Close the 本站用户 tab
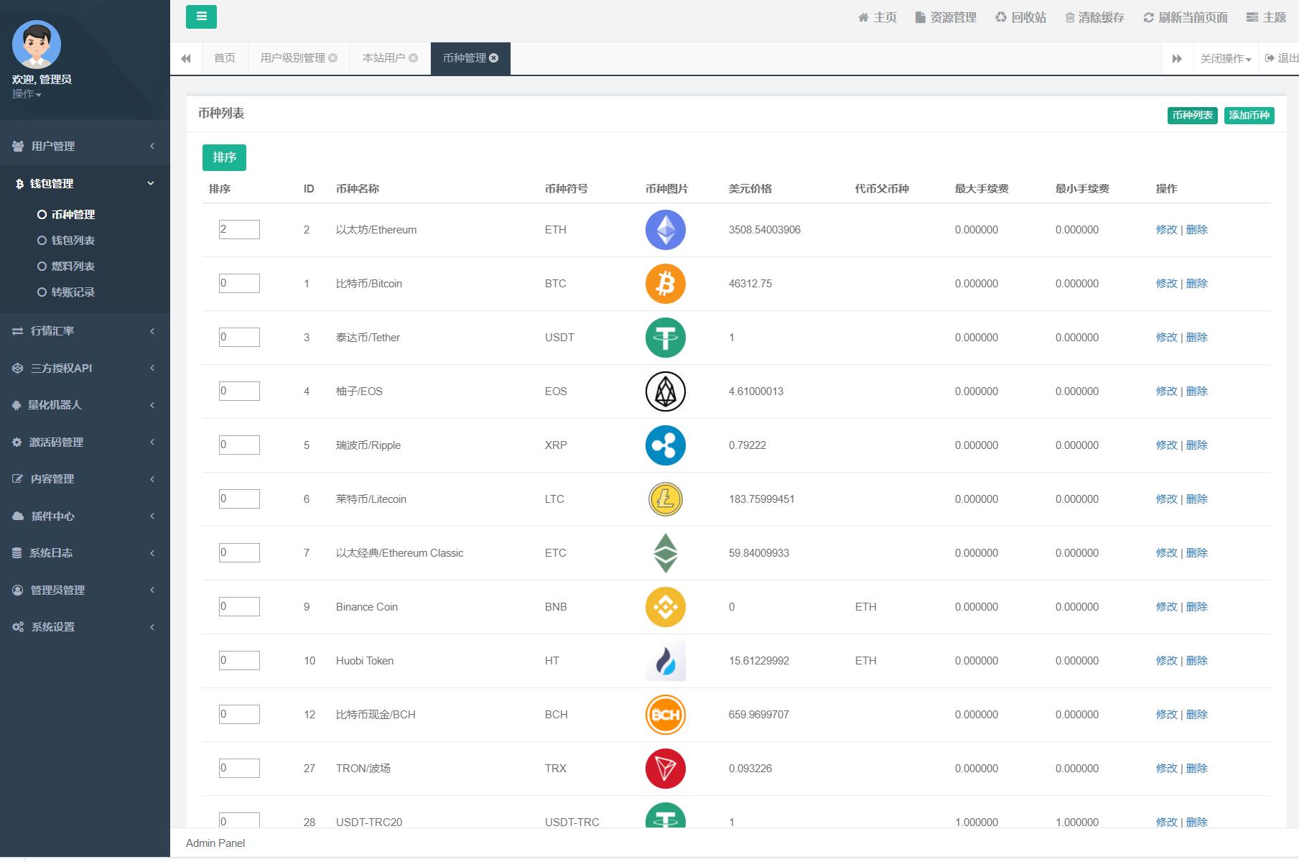The image size is (1299, 862). pyautogui.click(x=414, y=58)
